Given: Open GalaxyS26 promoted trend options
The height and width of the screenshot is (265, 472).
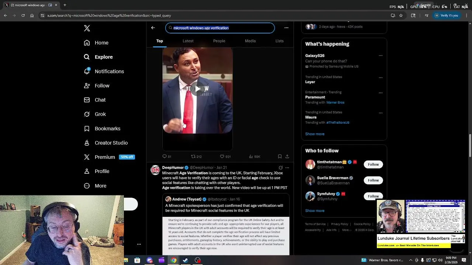Looking at the screenshot, I should click(x=381, y=56).
